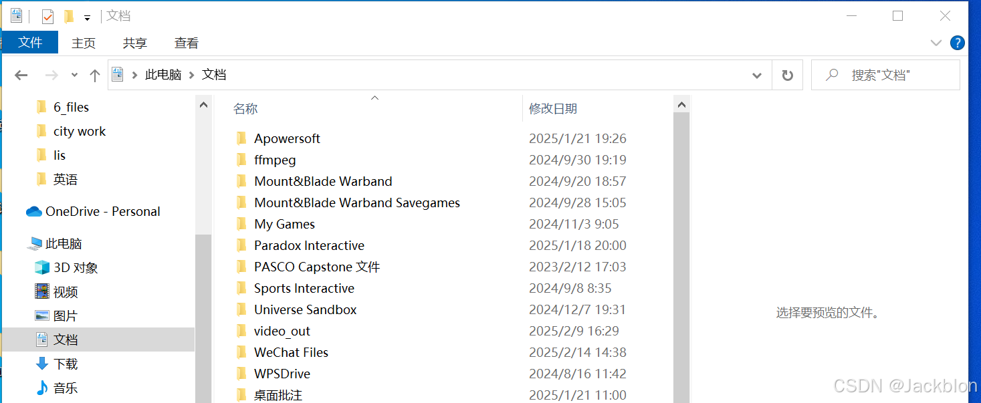Select the PASCO Capstone 文件 folder
Image resolution: width=981 pixels, height=403 pixels.
pyautogui.click(x=317, y=267)
